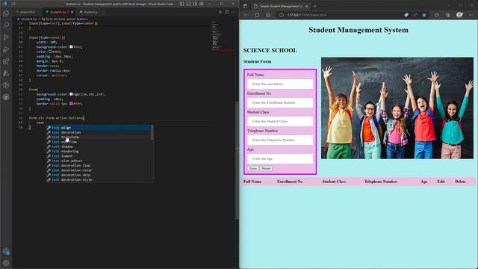Screen dimensions: 478x269
Task: Click the Student Class input field
Action: tap(280, 121)
